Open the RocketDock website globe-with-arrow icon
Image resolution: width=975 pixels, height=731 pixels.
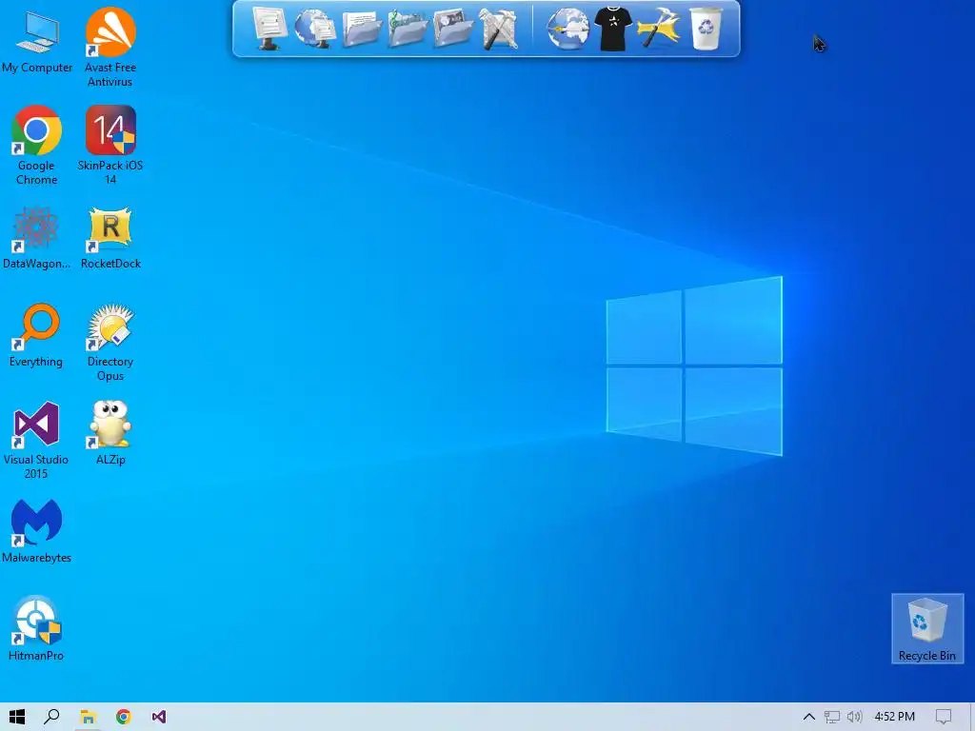point(567,28)
